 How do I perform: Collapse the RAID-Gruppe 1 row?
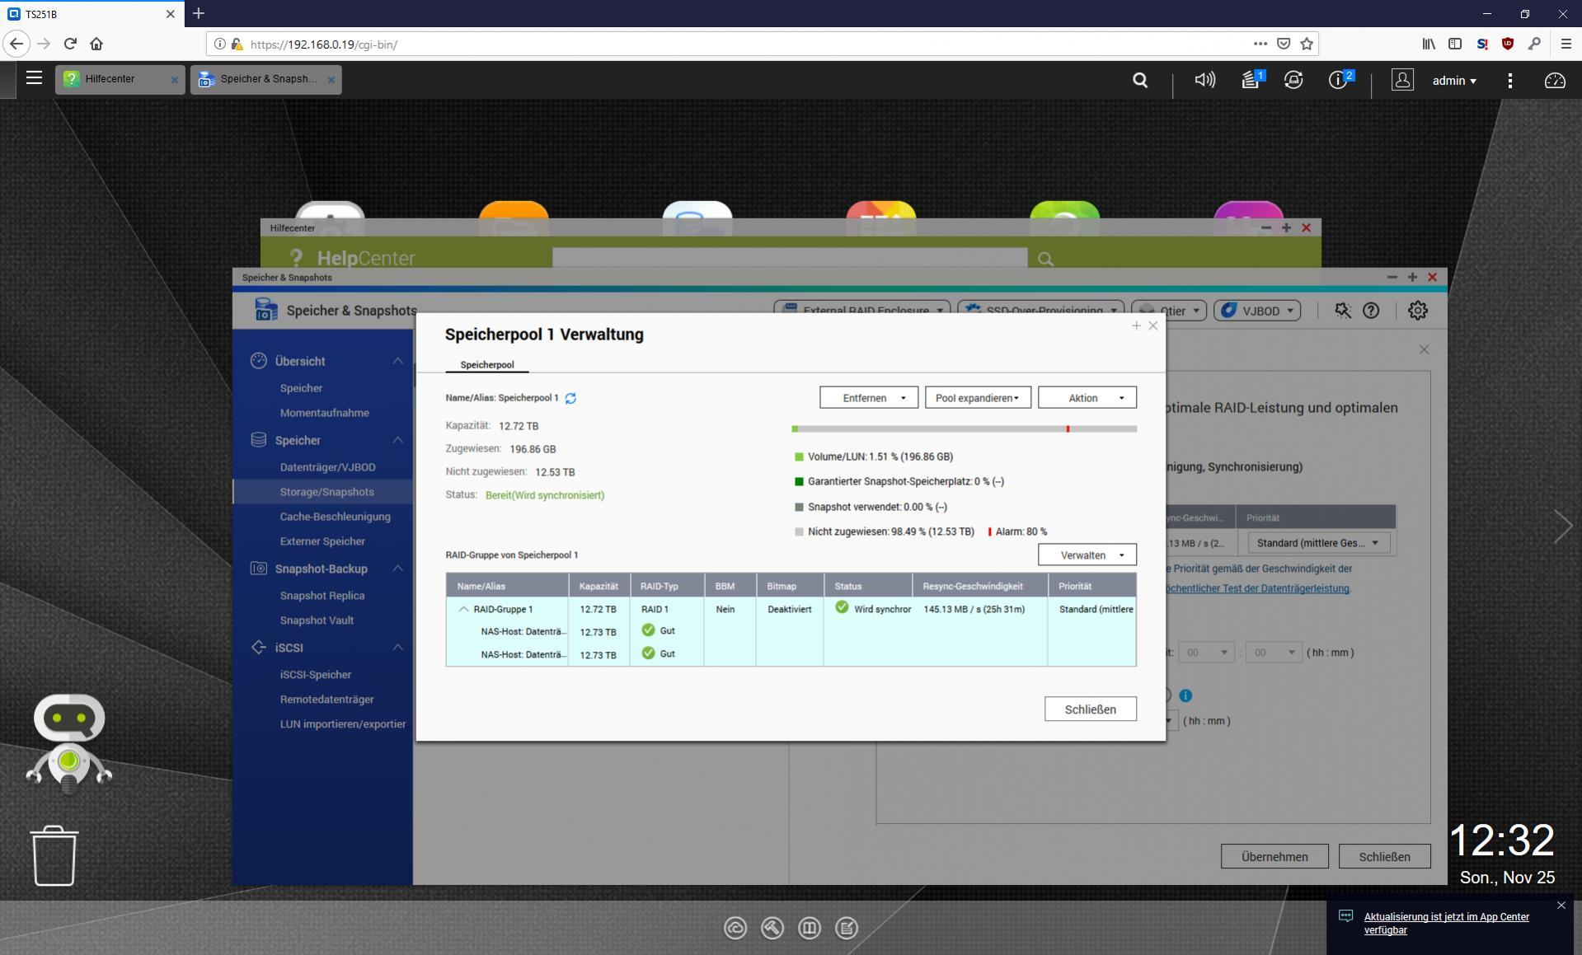point(463,609)
